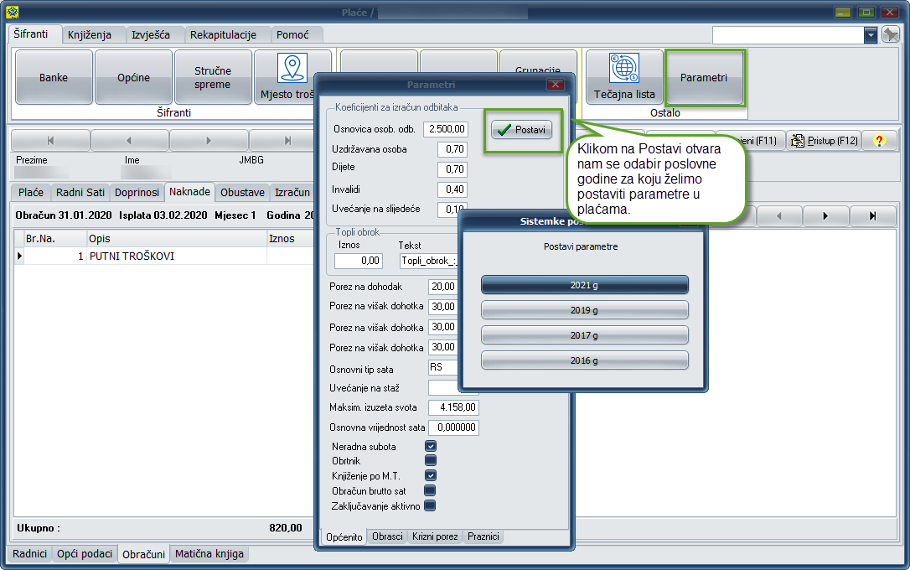Go to first record navigation arrow
Screen dimensions: 910x570
point(50,141)
